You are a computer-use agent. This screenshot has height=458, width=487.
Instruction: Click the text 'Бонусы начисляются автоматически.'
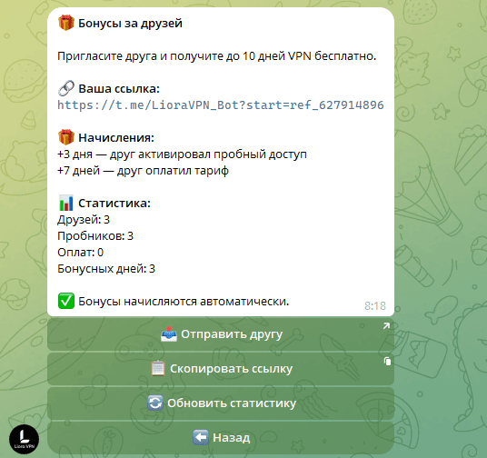pos(184,302)
